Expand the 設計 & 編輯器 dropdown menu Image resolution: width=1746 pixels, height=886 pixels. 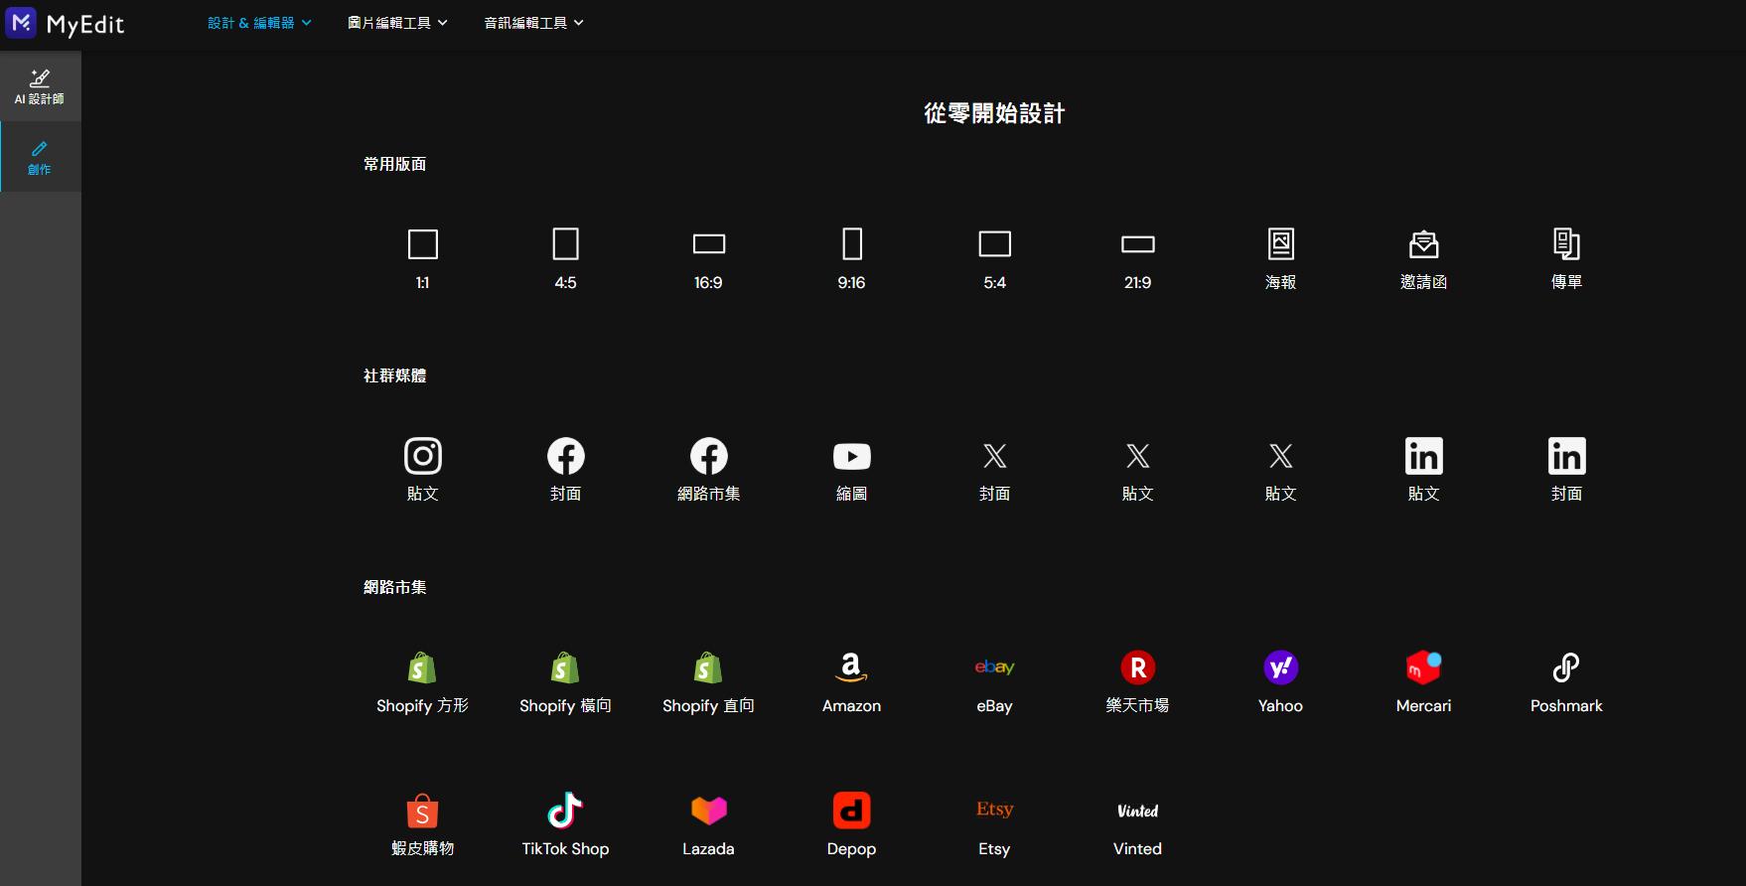point(259,23)
